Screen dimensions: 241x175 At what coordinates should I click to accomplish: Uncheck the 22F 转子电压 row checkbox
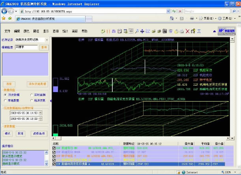point(54,156)
